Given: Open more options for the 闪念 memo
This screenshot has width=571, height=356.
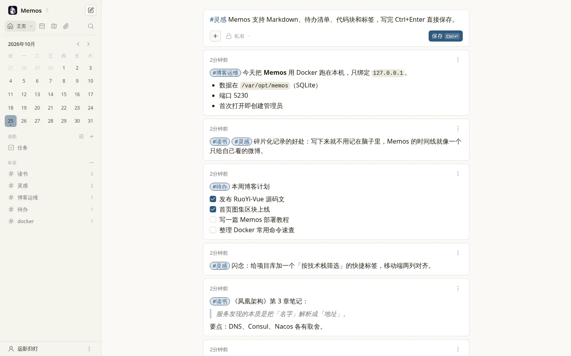Looking at the screenshot, I should [x=458, y=253].
